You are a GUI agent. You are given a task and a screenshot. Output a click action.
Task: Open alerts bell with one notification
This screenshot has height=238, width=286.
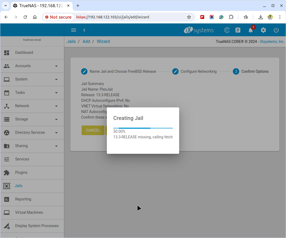click(x=251, y=30)
